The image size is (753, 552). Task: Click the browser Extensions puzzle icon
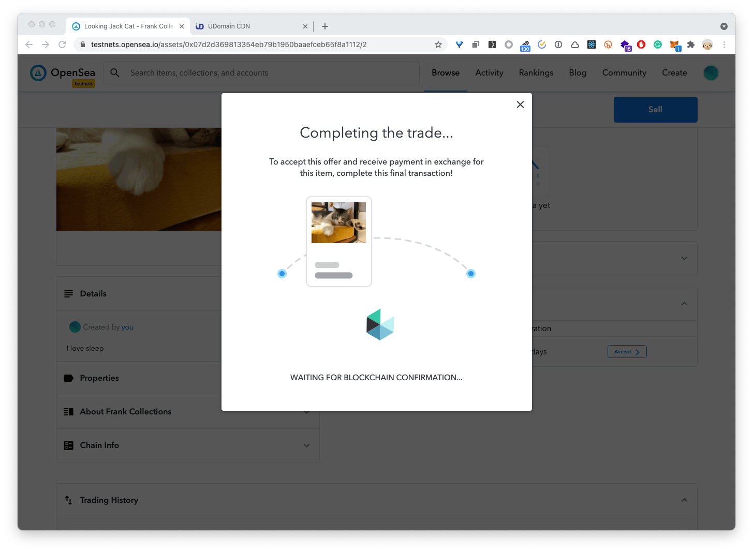pyautogui.click(x=691, y=45)
